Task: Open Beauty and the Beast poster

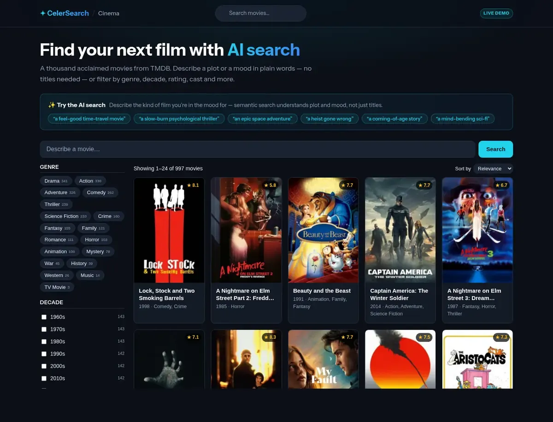Action: pos(323,230)
